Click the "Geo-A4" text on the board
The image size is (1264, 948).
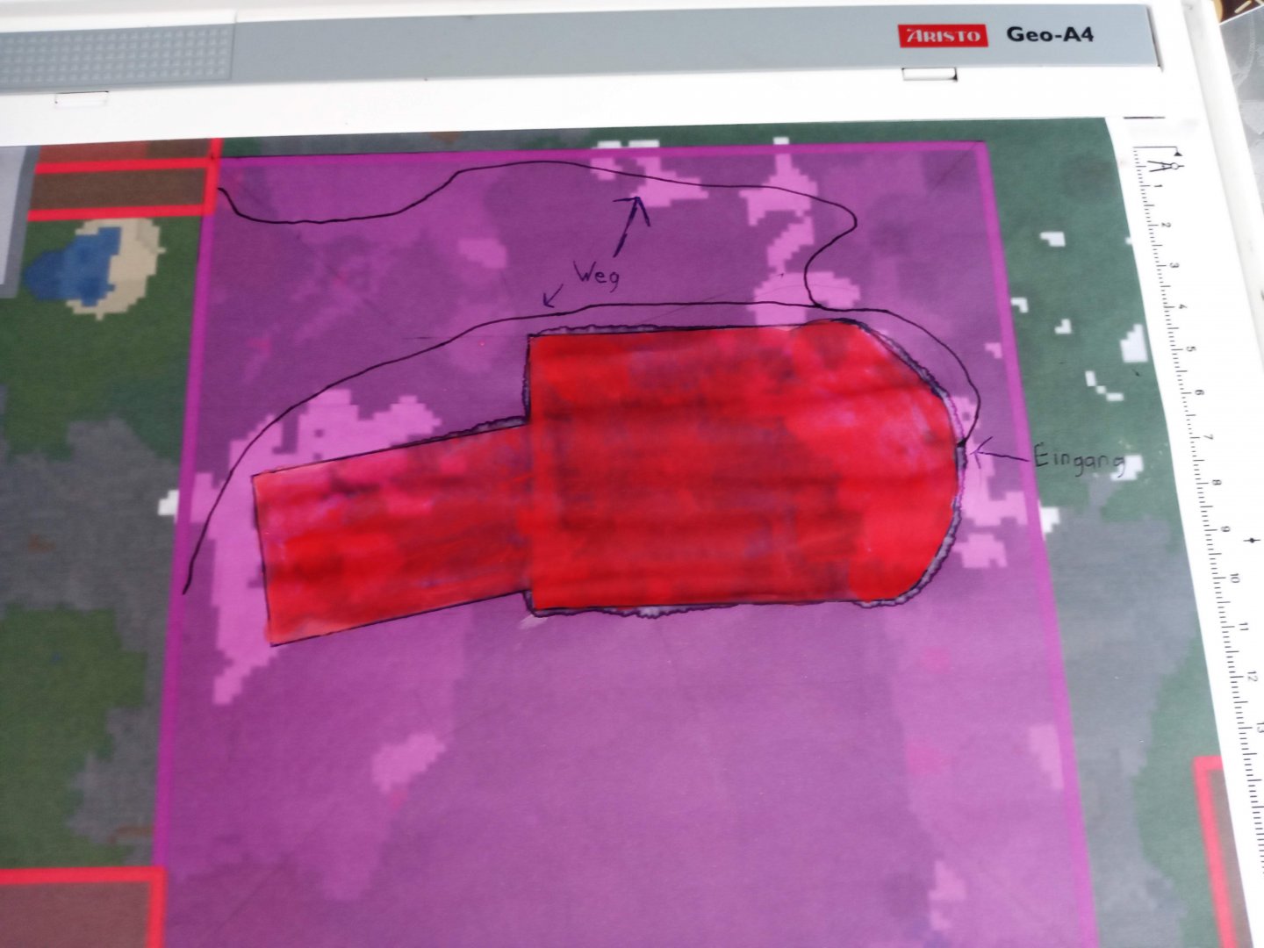pyautogui.click(x=1049, y=35)
